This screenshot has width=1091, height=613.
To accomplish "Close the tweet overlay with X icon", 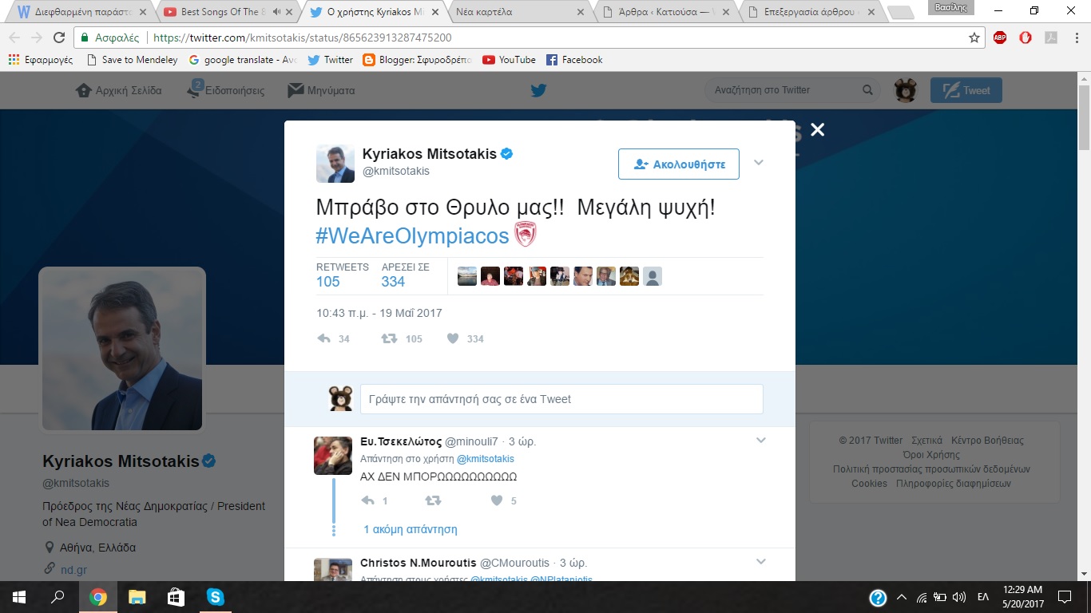I will [817, 129].
